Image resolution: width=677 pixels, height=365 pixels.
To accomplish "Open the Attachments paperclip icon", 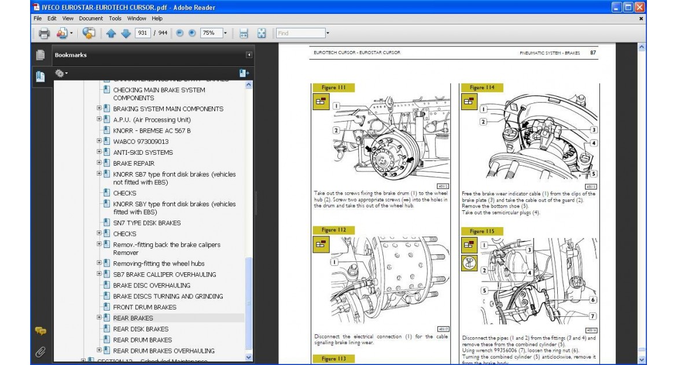I will (x=41, y=352).
